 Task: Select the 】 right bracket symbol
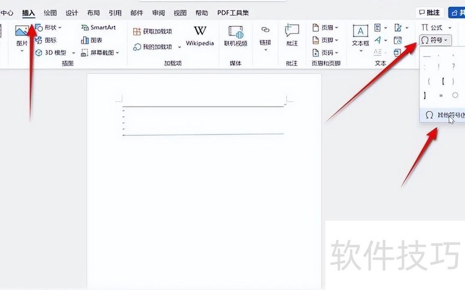(425, 95)
